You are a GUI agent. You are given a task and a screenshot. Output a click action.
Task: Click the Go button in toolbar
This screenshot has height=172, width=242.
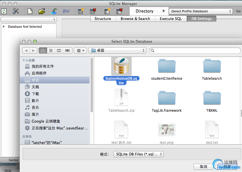click(238, 11)
